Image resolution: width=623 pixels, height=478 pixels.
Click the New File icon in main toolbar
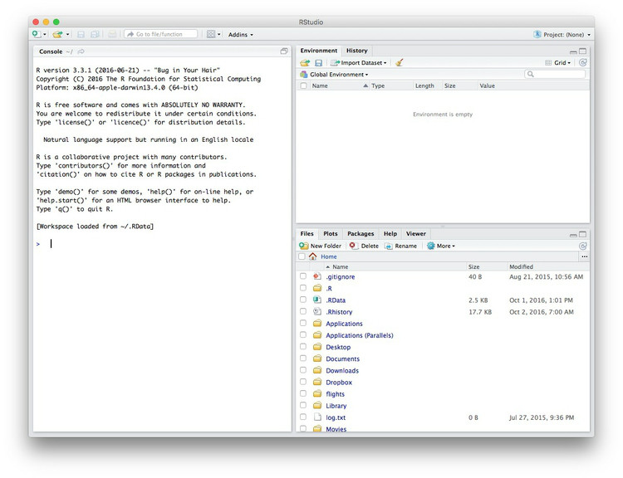37,34
